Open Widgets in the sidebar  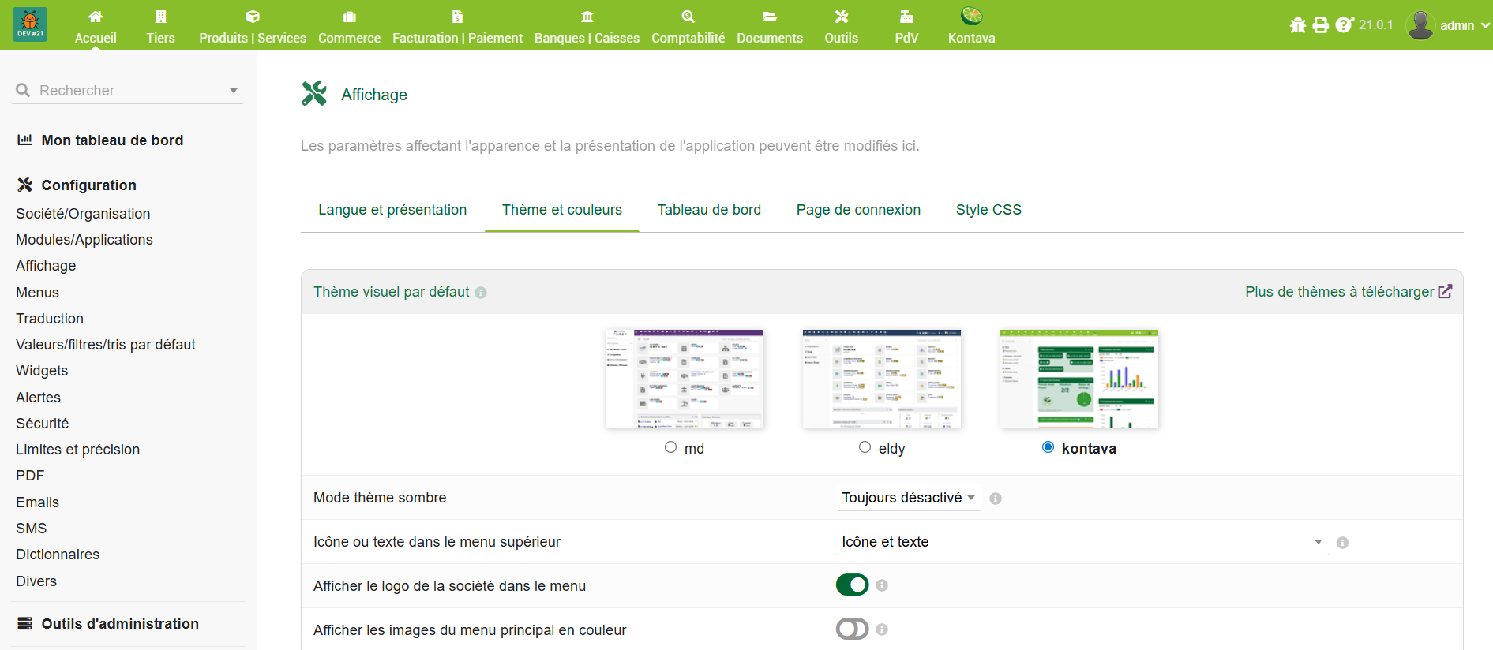pos(42,371)
